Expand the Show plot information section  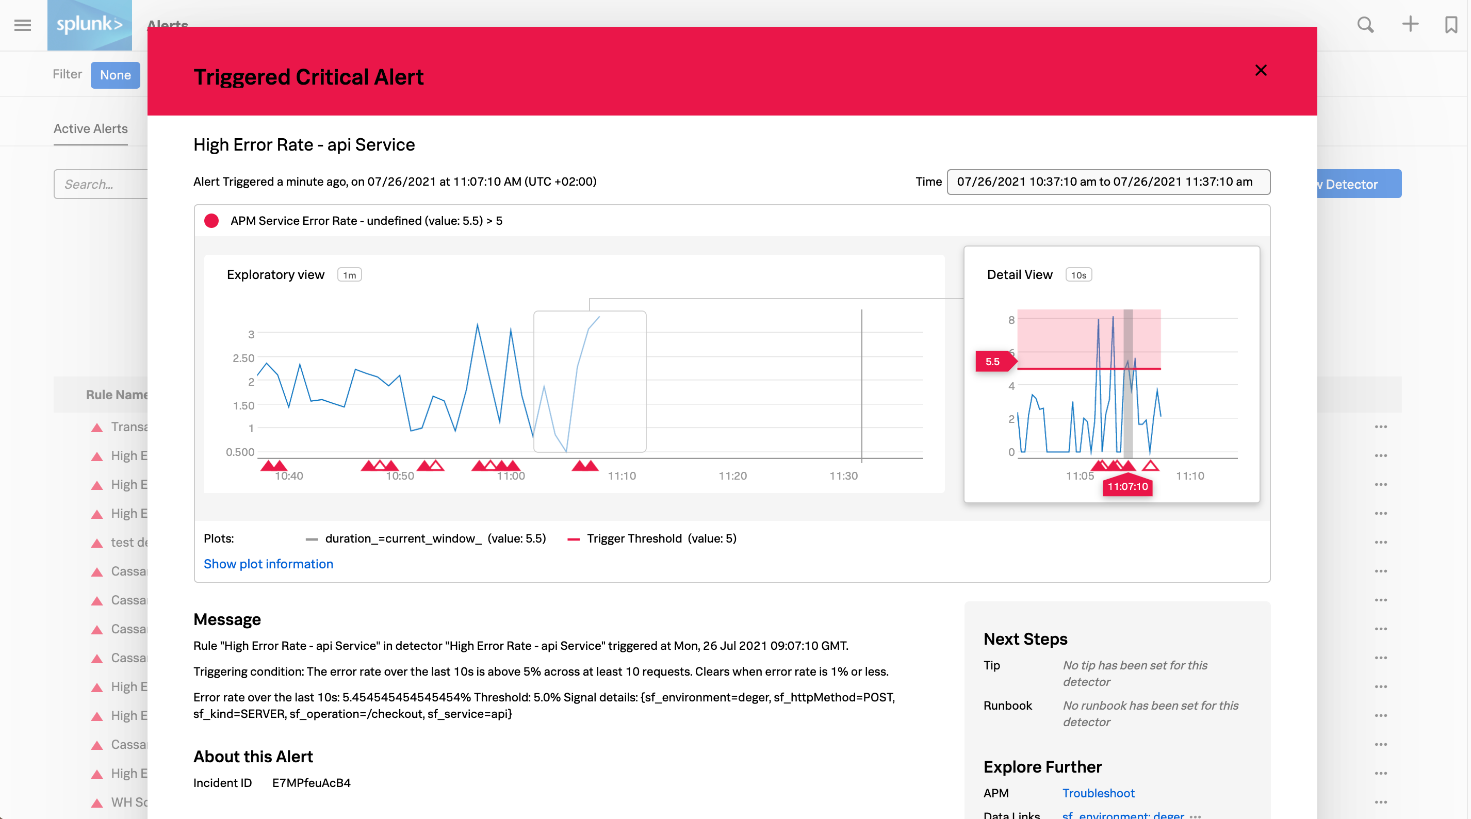[x=268, y=564]
